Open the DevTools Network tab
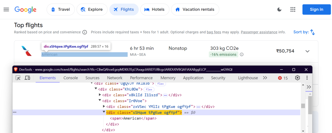This screenshot has width=332, height=133. [115, 78]
